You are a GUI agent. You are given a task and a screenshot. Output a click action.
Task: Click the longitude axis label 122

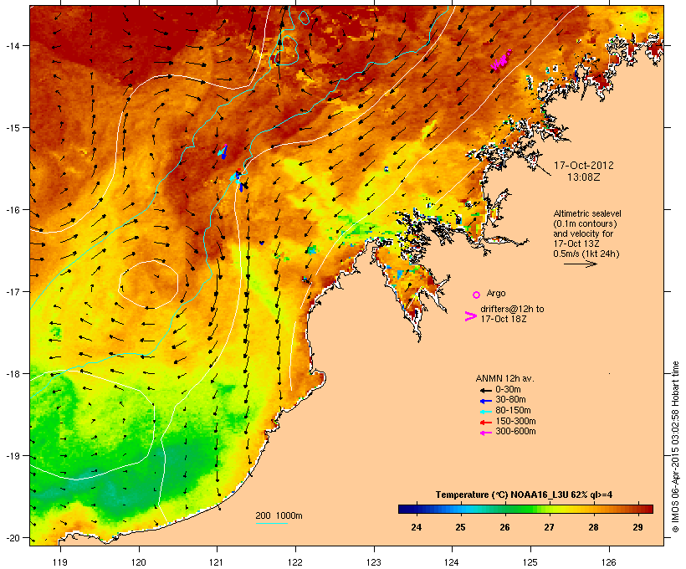[295, 562]
